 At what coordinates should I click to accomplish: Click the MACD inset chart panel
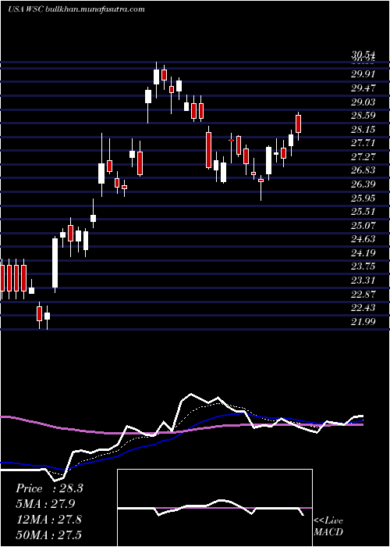pos(214,508)
